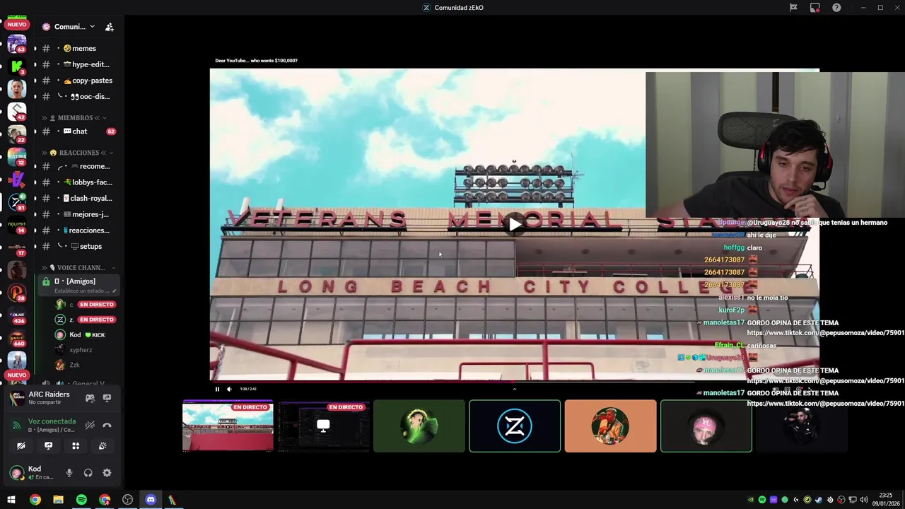The width and height of the screenshot is (905, 509).
Task: Seek the video red progress bar
Action: pos(452,381)
